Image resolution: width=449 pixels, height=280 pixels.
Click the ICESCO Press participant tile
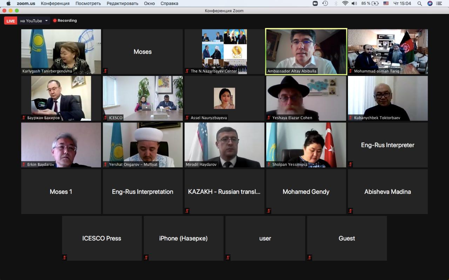[102, 238]
